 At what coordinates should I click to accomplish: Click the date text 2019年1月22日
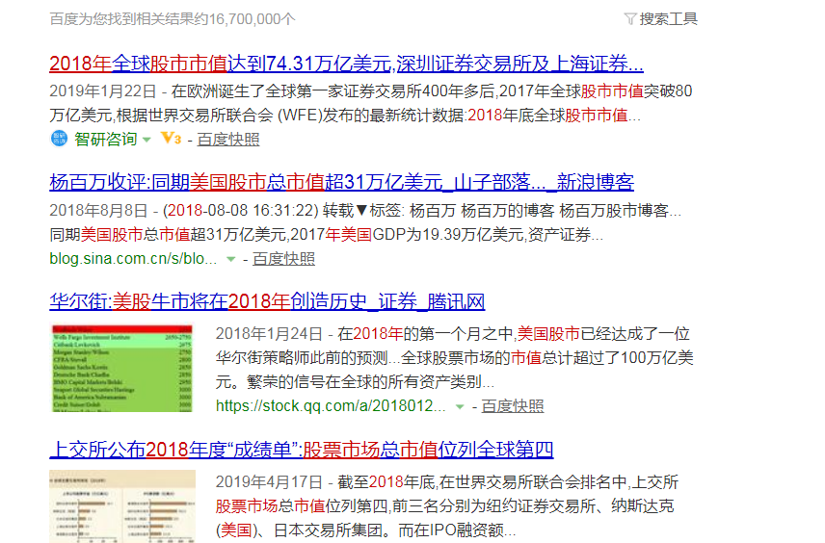[102, 91]
